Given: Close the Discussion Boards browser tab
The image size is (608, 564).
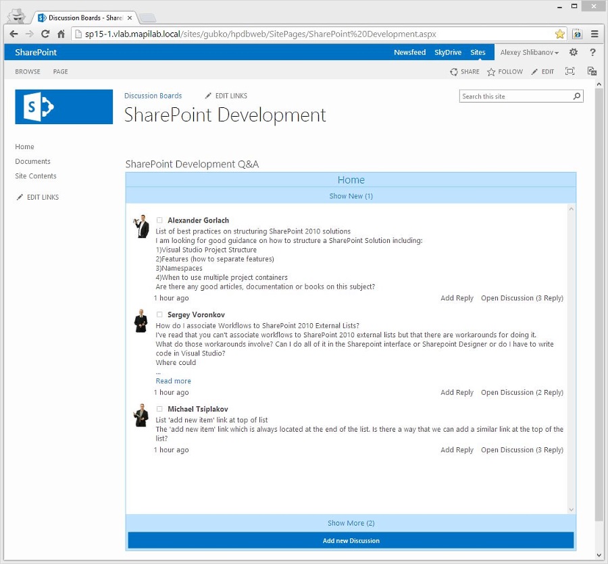Looking at the screenshot, I should point(130,18).
